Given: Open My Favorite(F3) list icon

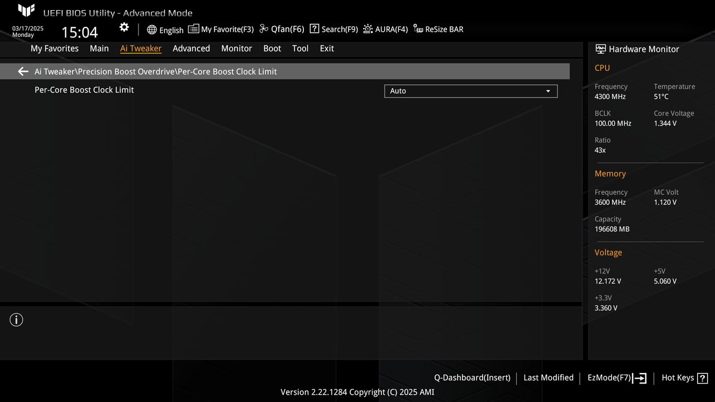Looking at the screenshot, I should tap(193, 29).
